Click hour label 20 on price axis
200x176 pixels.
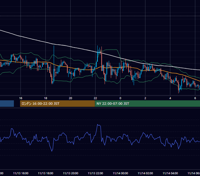[x=70, y=98]
